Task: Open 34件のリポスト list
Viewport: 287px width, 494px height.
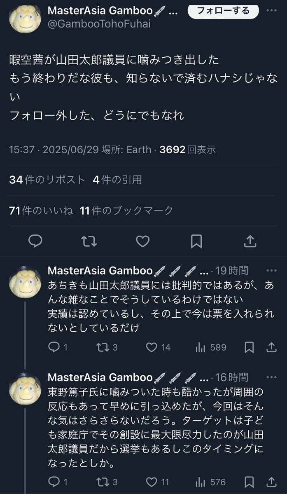Action: pos(47,180)
